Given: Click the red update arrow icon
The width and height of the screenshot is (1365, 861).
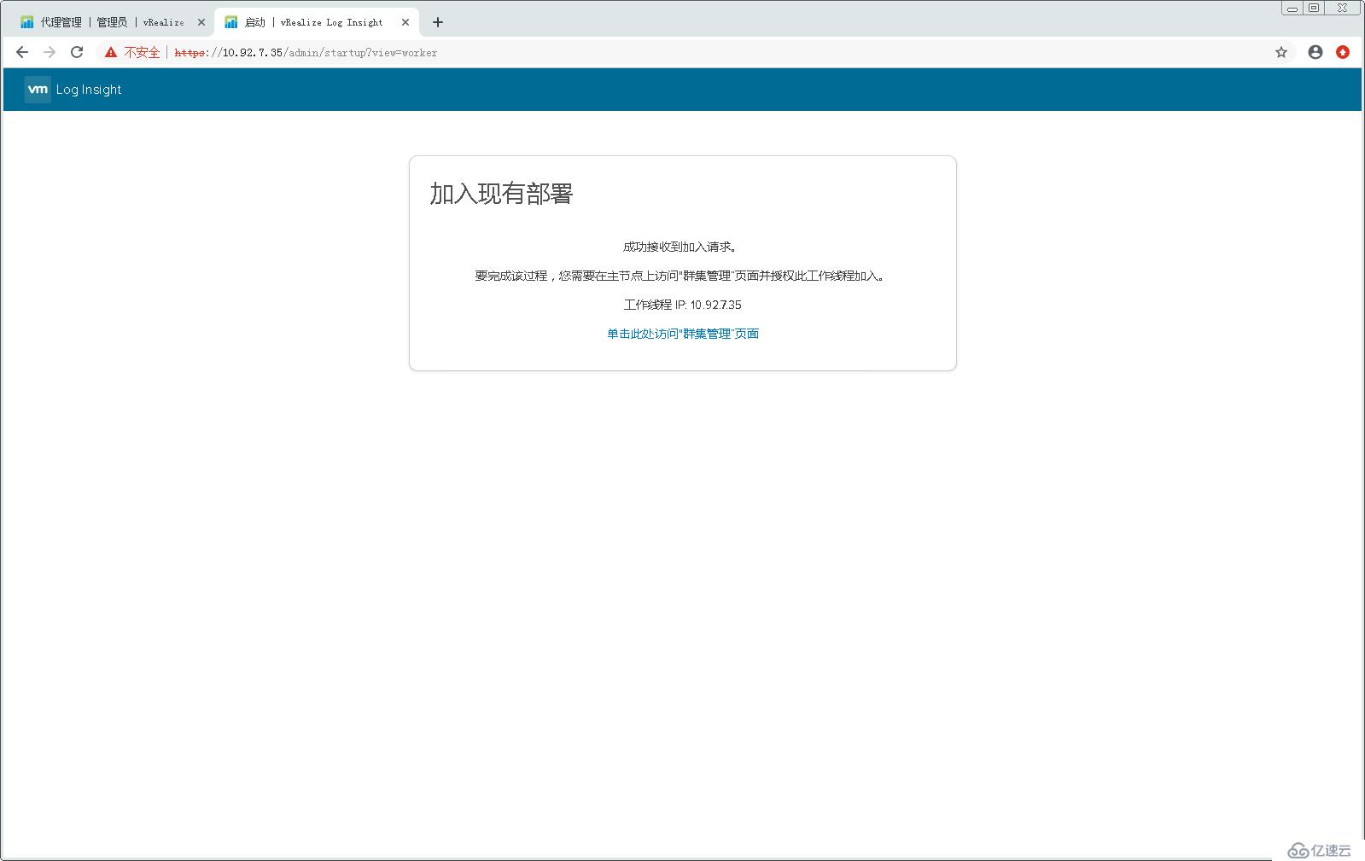Looking at the screenshot, I should [x=1343, y=52].
